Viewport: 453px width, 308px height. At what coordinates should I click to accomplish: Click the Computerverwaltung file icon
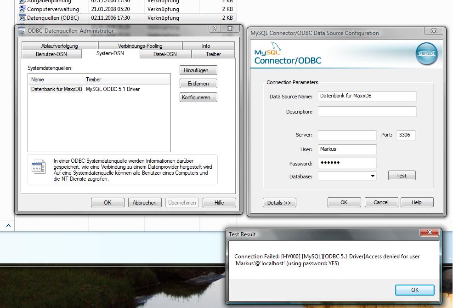tap(22, 9)
